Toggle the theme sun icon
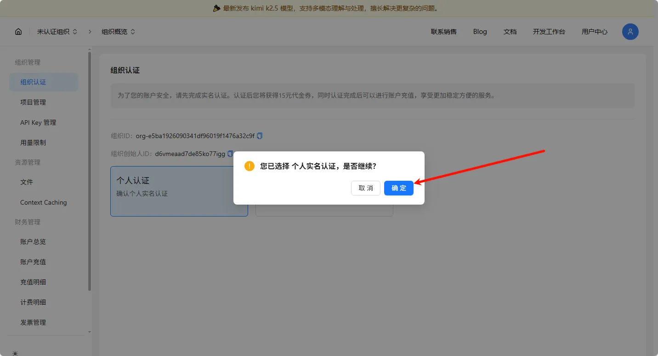 point(16,353)
